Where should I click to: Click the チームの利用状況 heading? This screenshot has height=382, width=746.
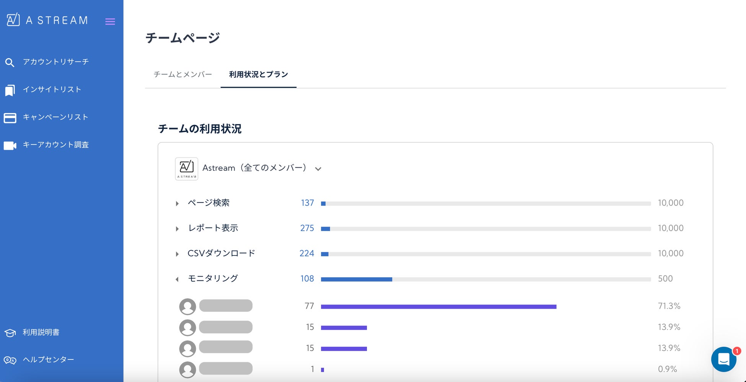(x=200, y=129)
